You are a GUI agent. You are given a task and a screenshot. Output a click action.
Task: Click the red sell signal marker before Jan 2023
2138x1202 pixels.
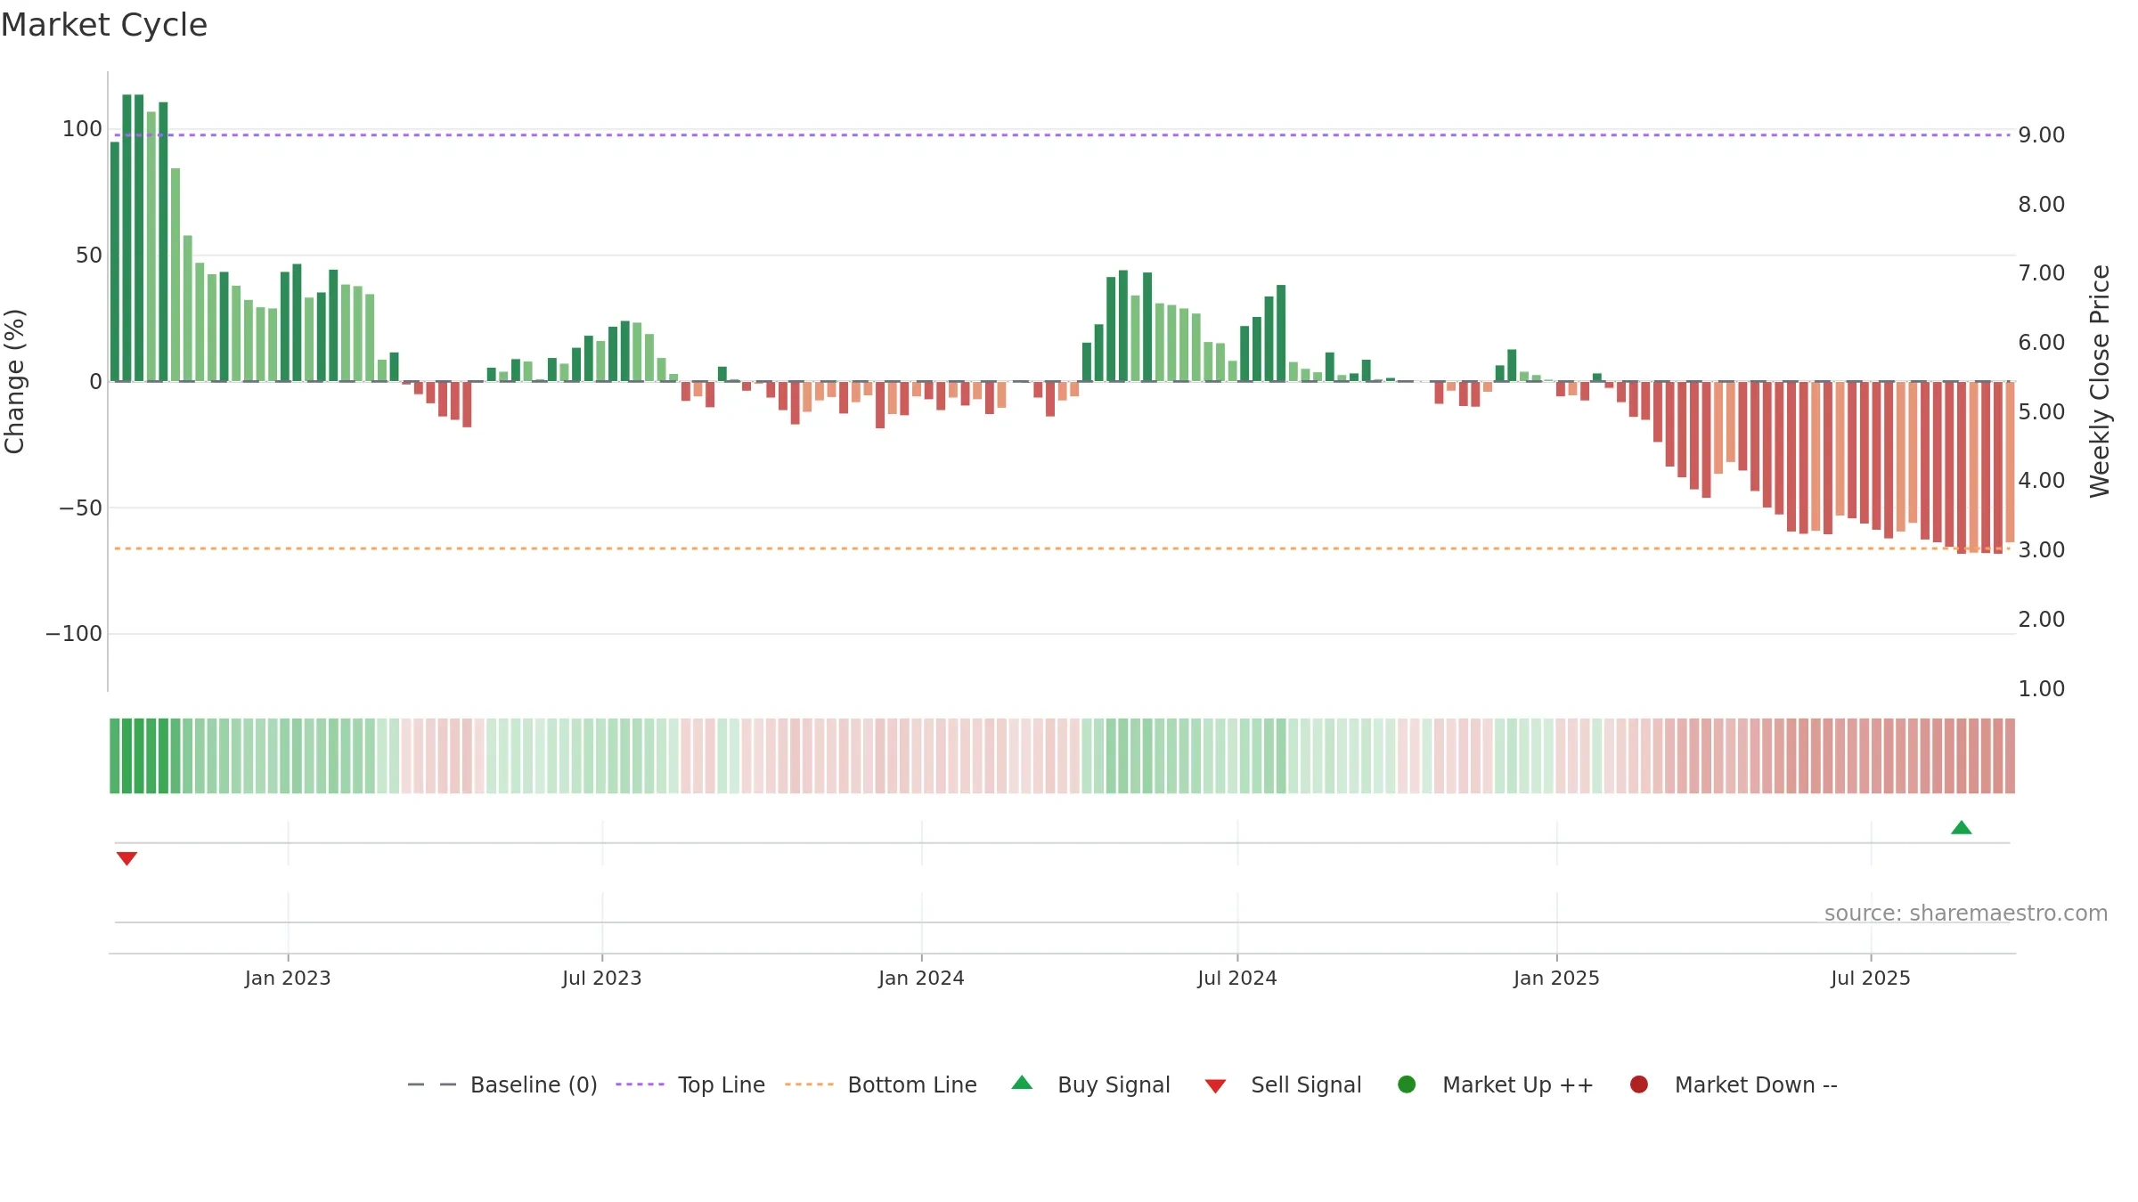[126, 858]
